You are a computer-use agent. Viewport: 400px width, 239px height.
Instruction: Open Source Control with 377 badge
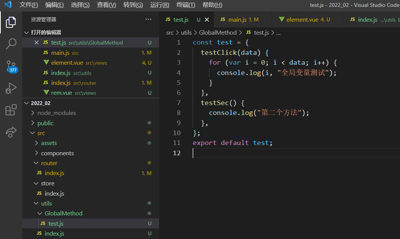(x=11, y=66)
